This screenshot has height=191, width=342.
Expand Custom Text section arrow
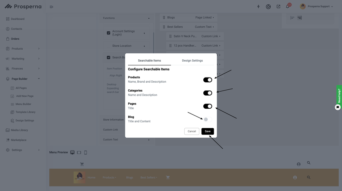(x=149, y=140)
